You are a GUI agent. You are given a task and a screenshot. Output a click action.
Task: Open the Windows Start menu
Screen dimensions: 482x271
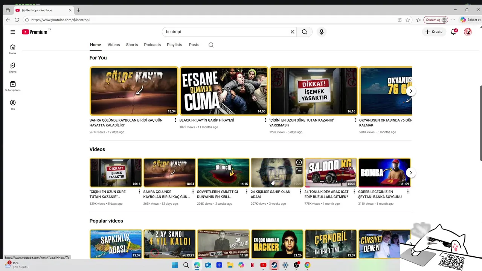pyautogui.click(x=175, y=265)
